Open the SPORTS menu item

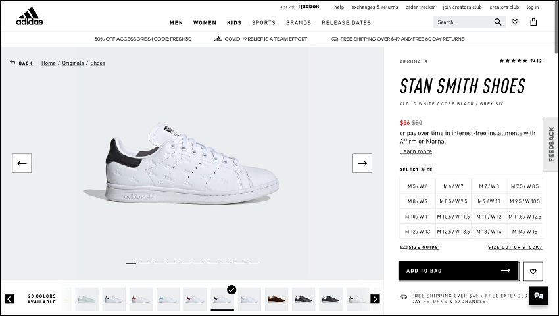[264, 23]
